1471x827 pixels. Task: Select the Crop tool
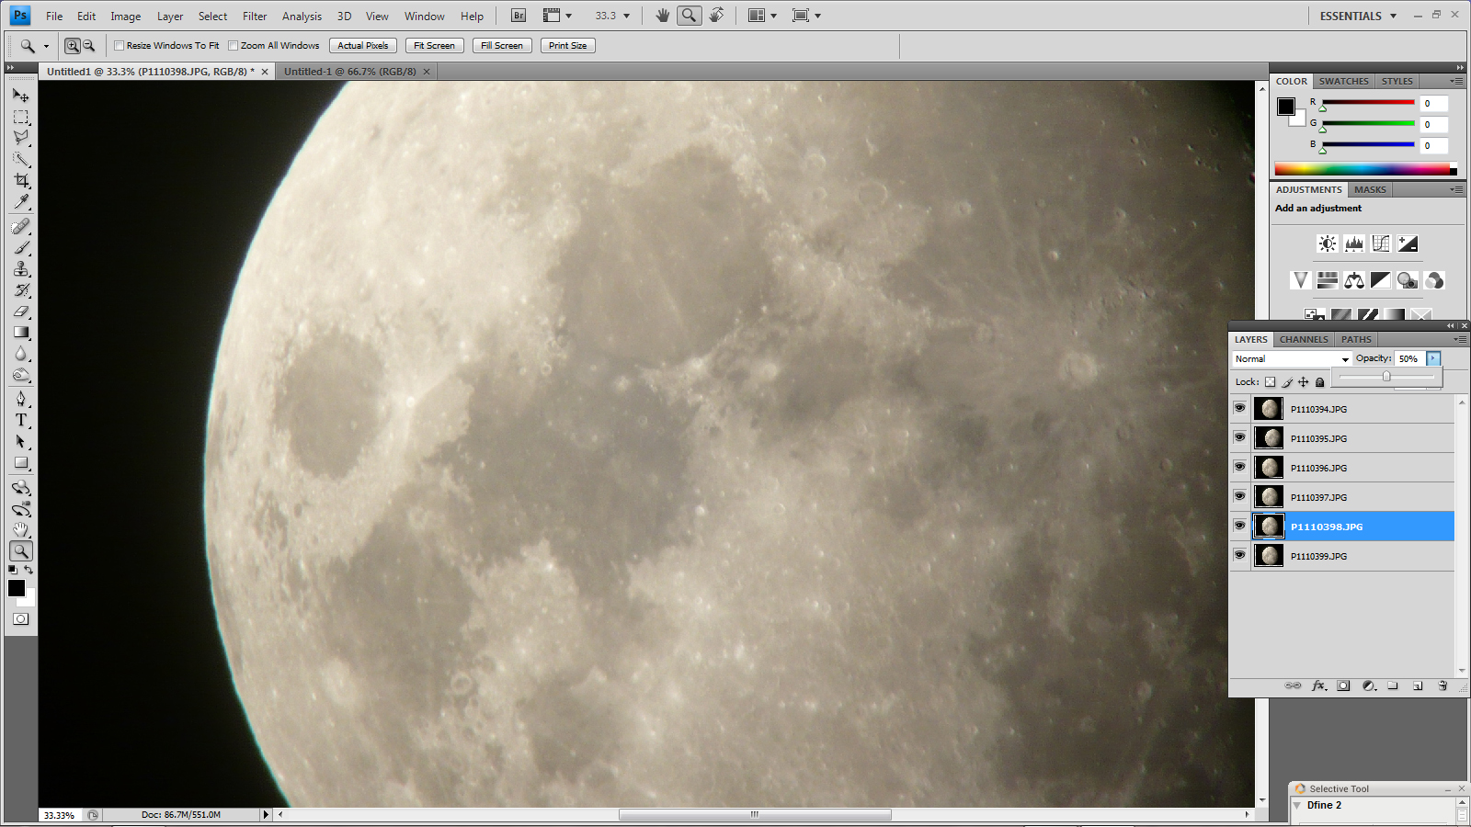click(21, 180)
